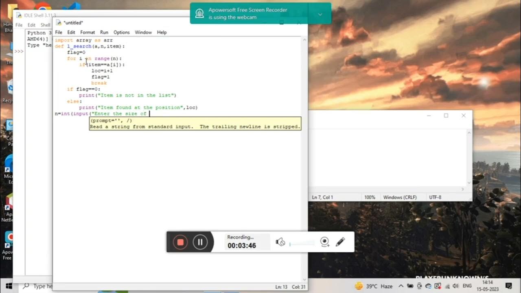Pause the recording
521x293 pixels.
click(200, 242)
